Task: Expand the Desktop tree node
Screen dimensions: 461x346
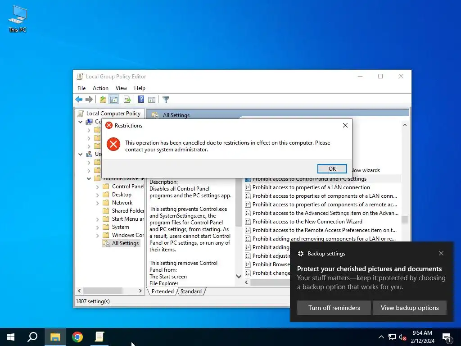Action: coord(97,195)
